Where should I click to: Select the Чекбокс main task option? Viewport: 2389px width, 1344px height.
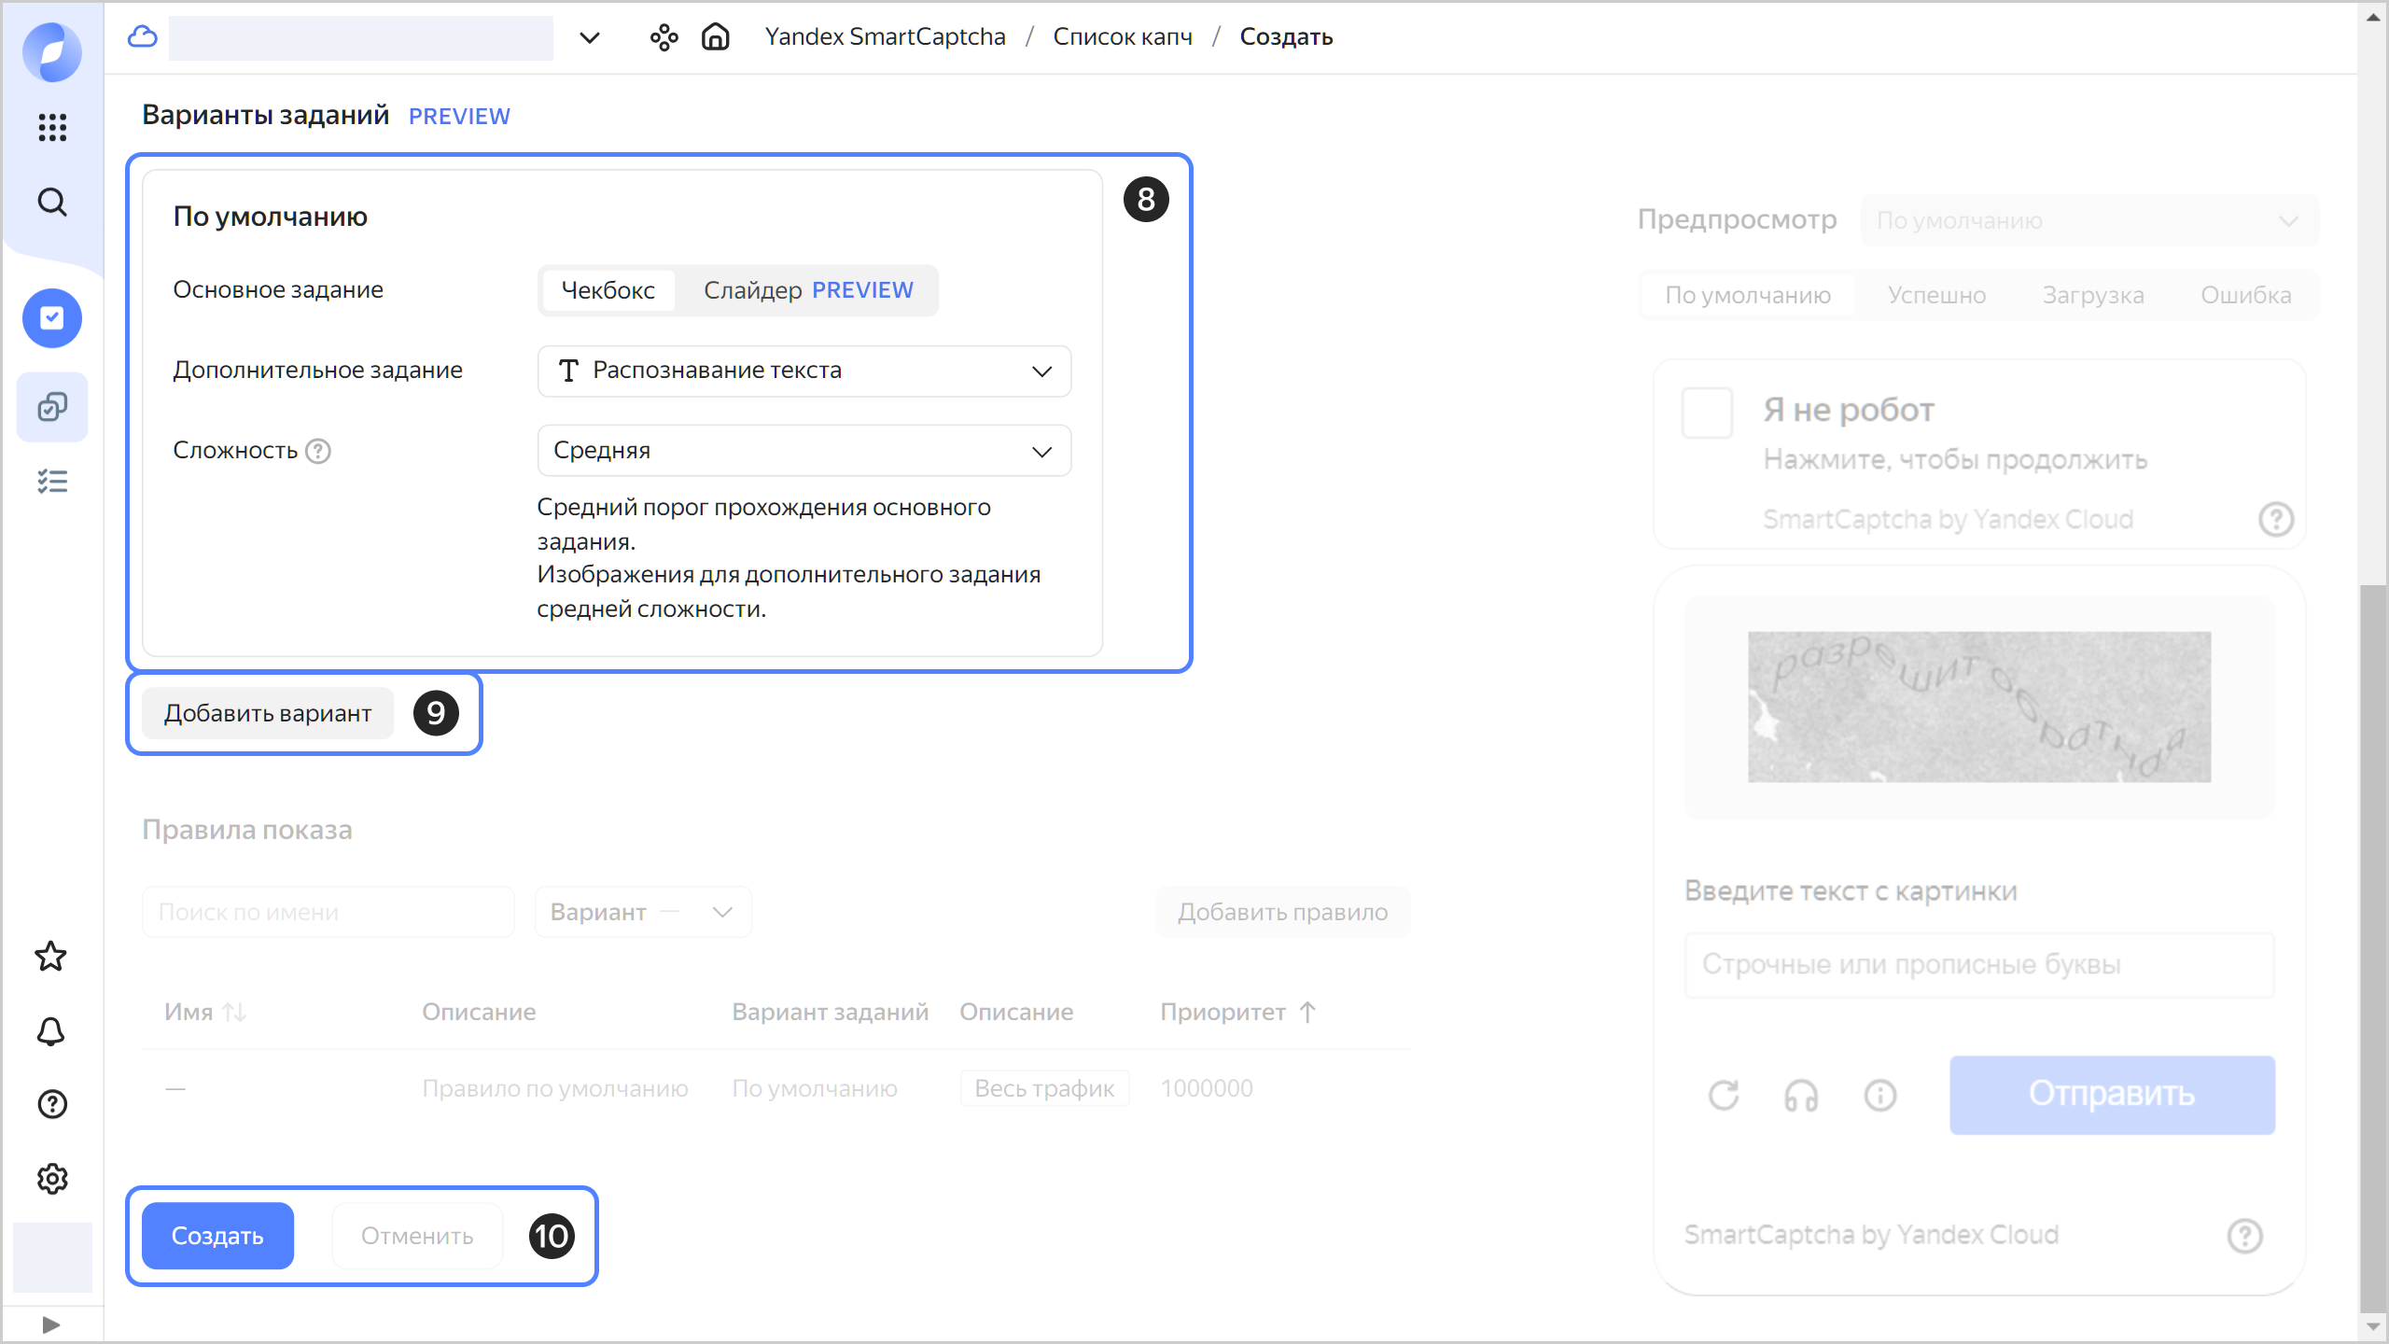click(608, 290)
